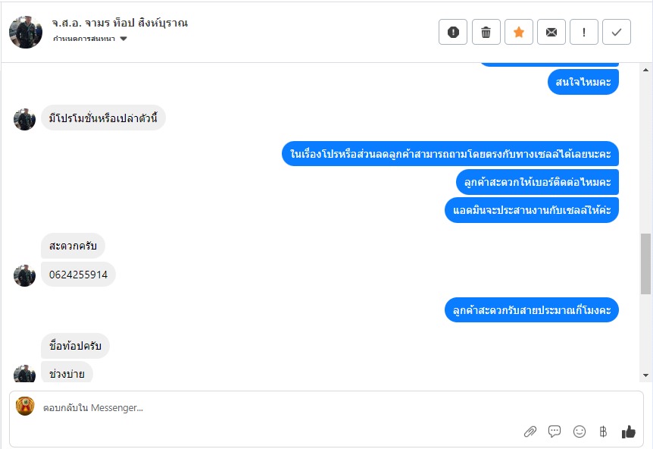Open the emoji picker smiley icon

[x=580, y=432]
